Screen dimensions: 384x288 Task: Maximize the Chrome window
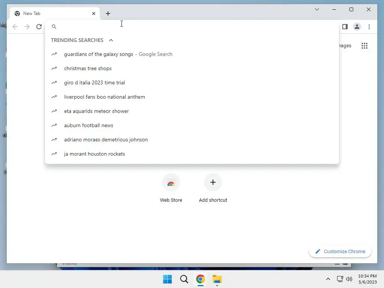[x=351, y=9]
